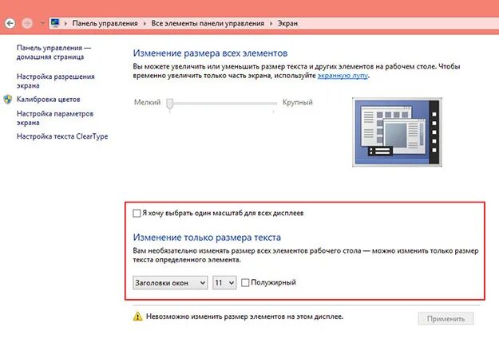Expand the chevron before Экран breadcrumb
This screenshot has height=338, width=499.
click(x=271, y=23)
